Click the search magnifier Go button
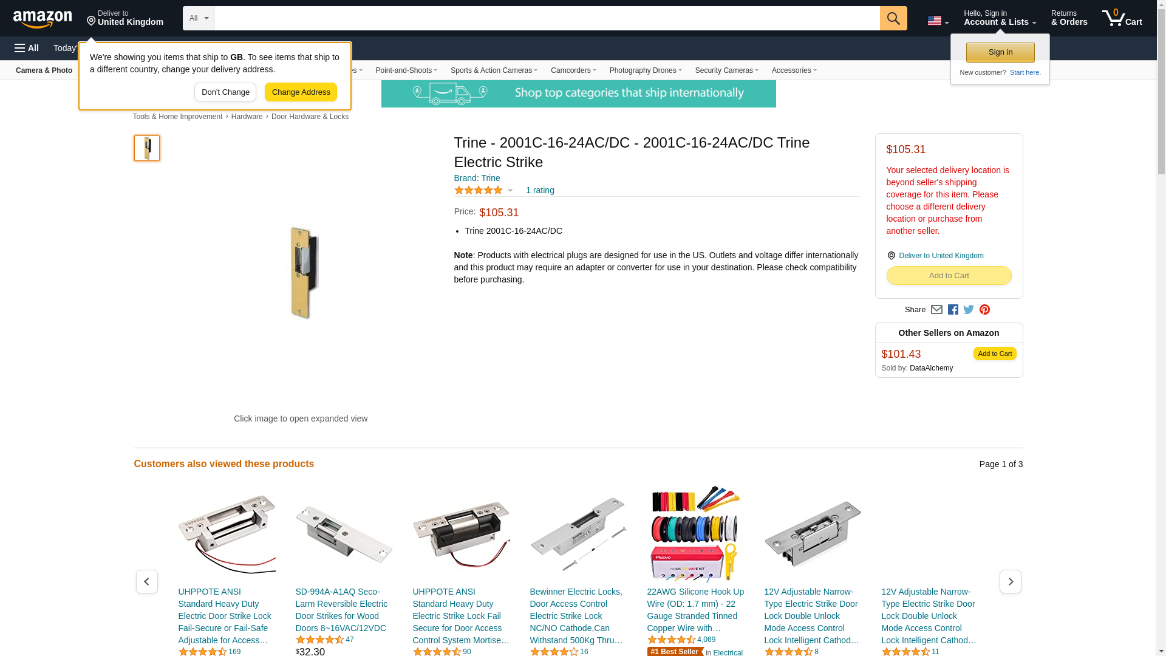This screenshot has width=1166, height=656. coord(893,18)
